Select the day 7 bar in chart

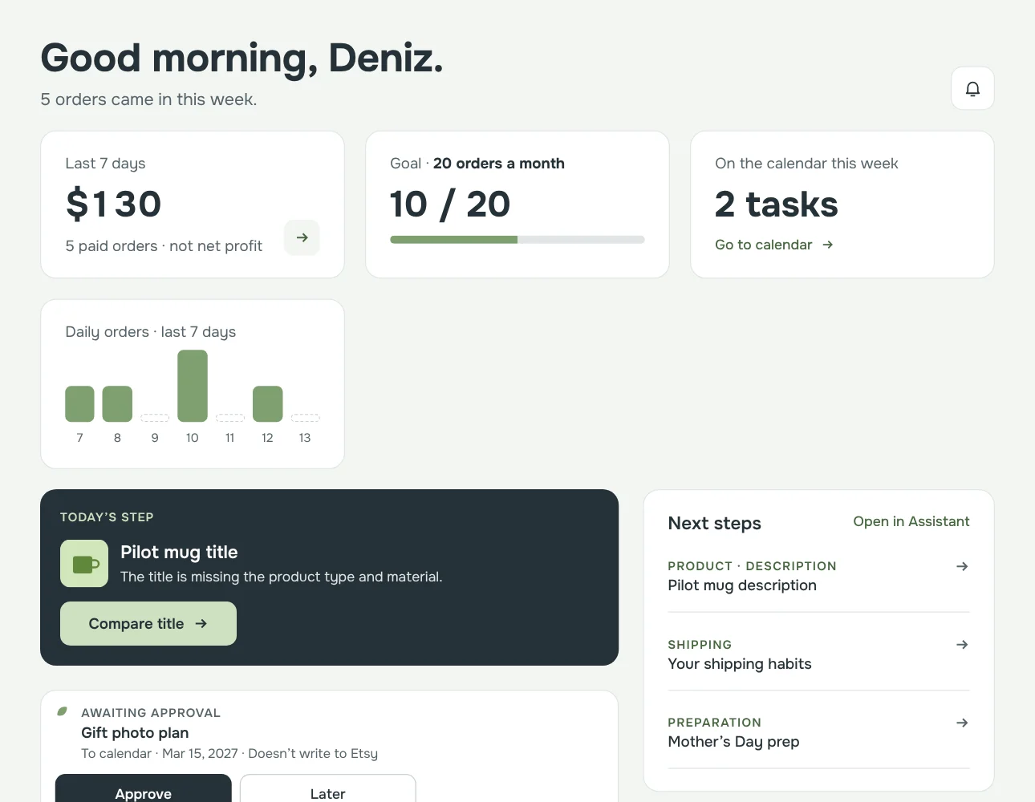79,403
